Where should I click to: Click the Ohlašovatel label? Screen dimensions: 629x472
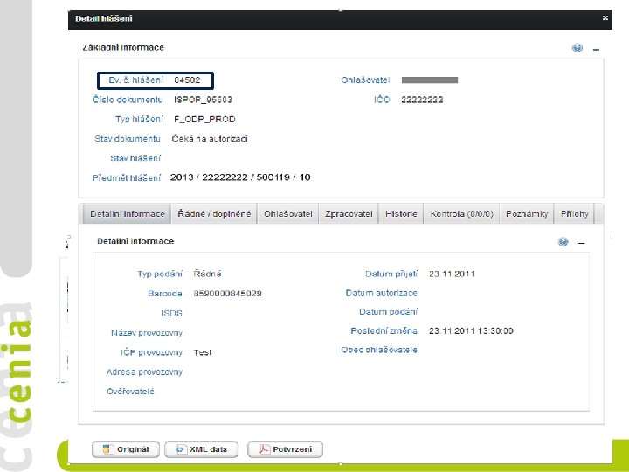[x=365, y=80]
